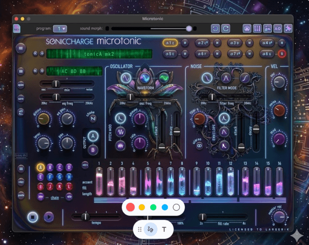Open the program number dropdown
Viewport: 309px width, 245px height.
click(60, 28)
